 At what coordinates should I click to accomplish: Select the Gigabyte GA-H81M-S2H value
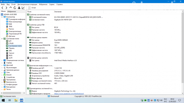[63, 20]
